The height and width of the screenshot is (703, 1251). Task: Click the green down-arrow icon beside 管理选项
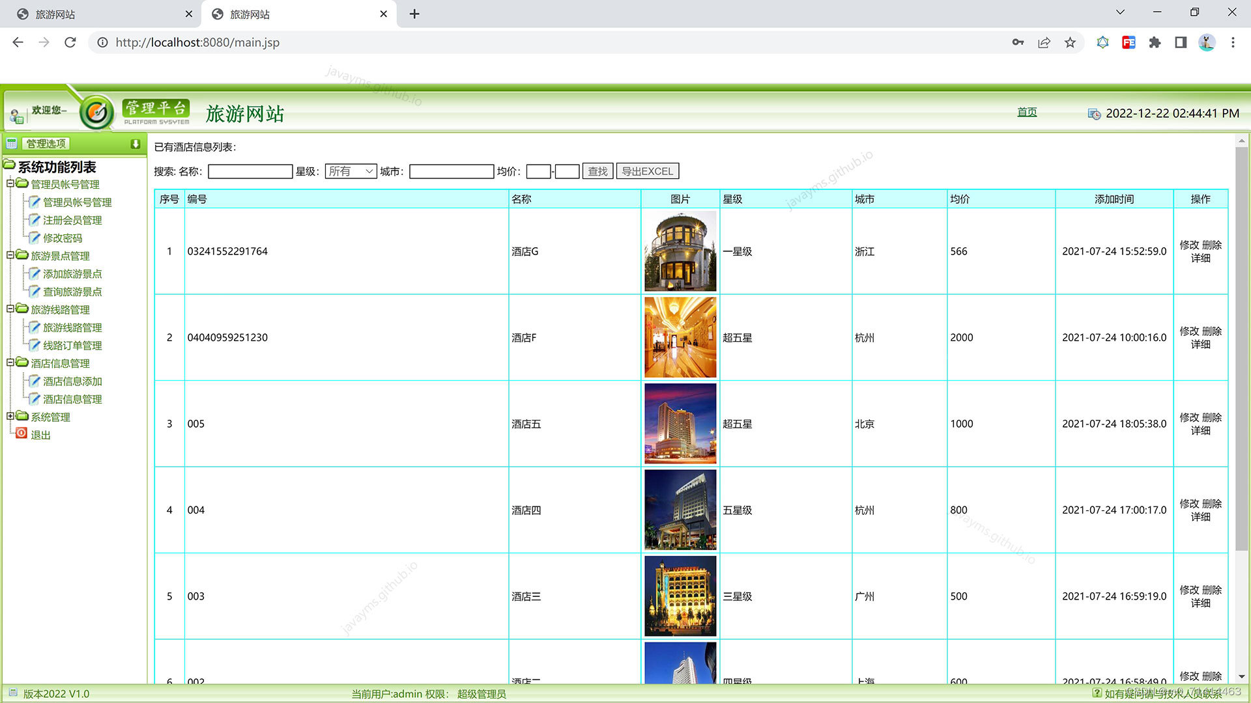135,144
